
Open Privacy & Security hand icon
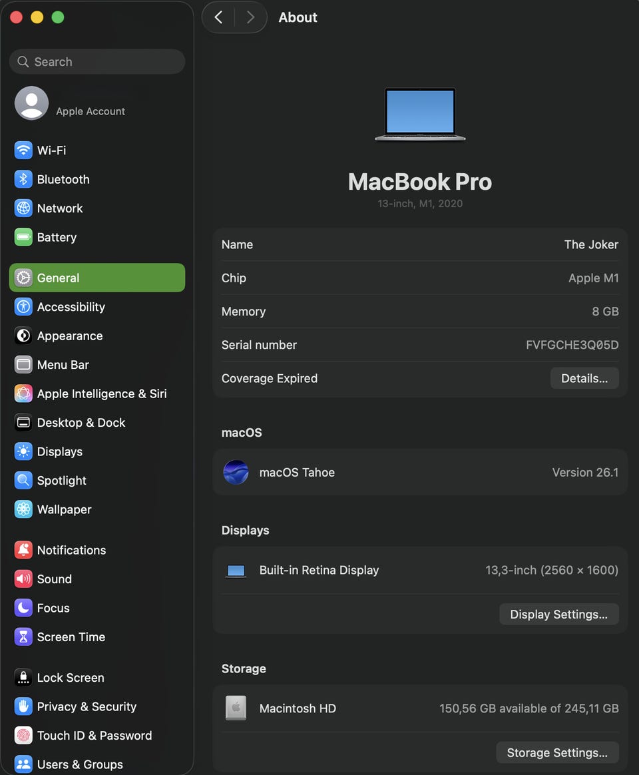tap(23, 706)
